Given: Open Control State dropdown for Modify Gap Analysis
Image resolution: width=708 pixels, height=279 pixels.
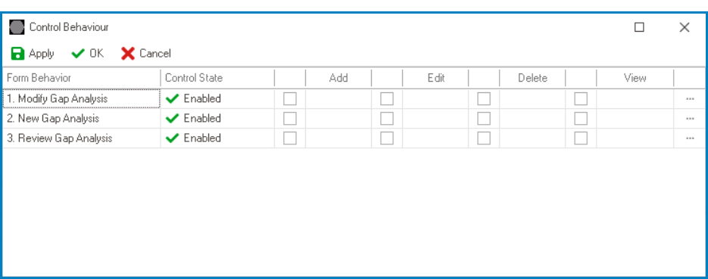Looking at the screenshot, I should pos(217,99).
